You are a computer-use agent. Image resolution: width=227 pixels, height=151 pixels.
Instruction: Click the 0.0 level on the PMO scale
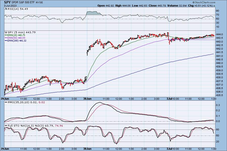pyautogui.click(x=218, y=121)
